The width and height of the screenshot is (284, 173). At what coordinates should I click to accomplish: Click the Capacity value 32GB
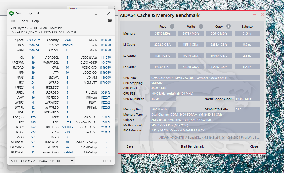[67, 40]
